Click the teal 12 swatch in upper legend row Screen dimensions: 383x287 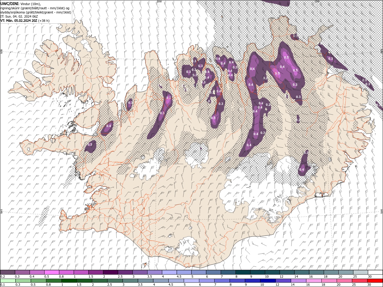coord(287,272)
